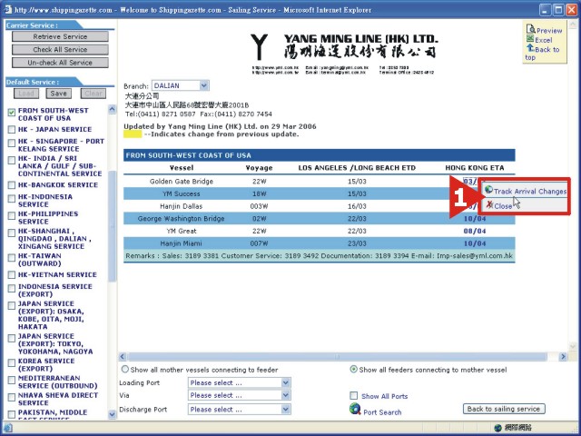
Task: Click the horizontal scrollbar left arrow
Action: tap(123, 357)
